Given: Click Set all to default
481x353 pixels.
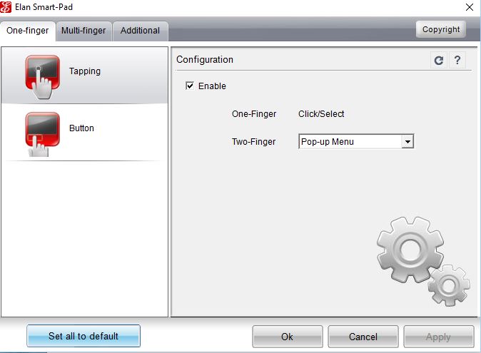Looking at the screenshot, I should (83, 336).
